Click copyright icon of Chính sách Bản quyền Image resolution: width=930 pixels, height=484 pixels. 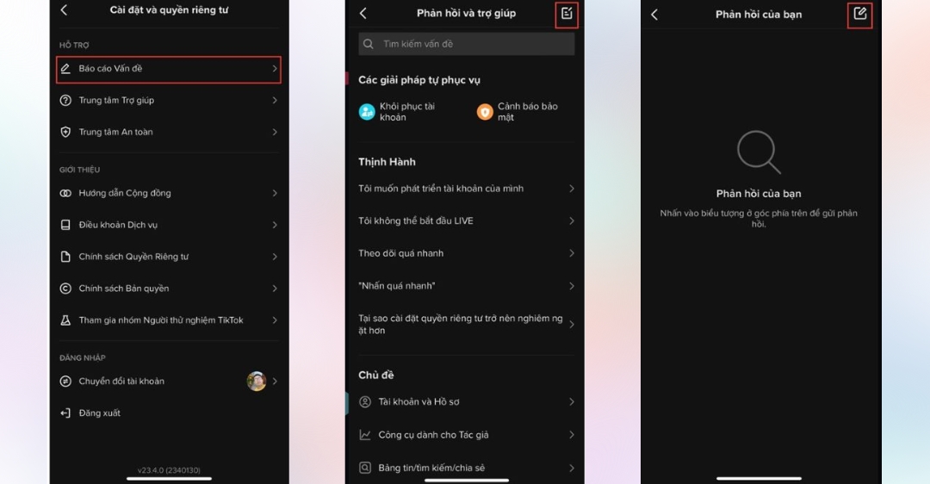[65, 289]
